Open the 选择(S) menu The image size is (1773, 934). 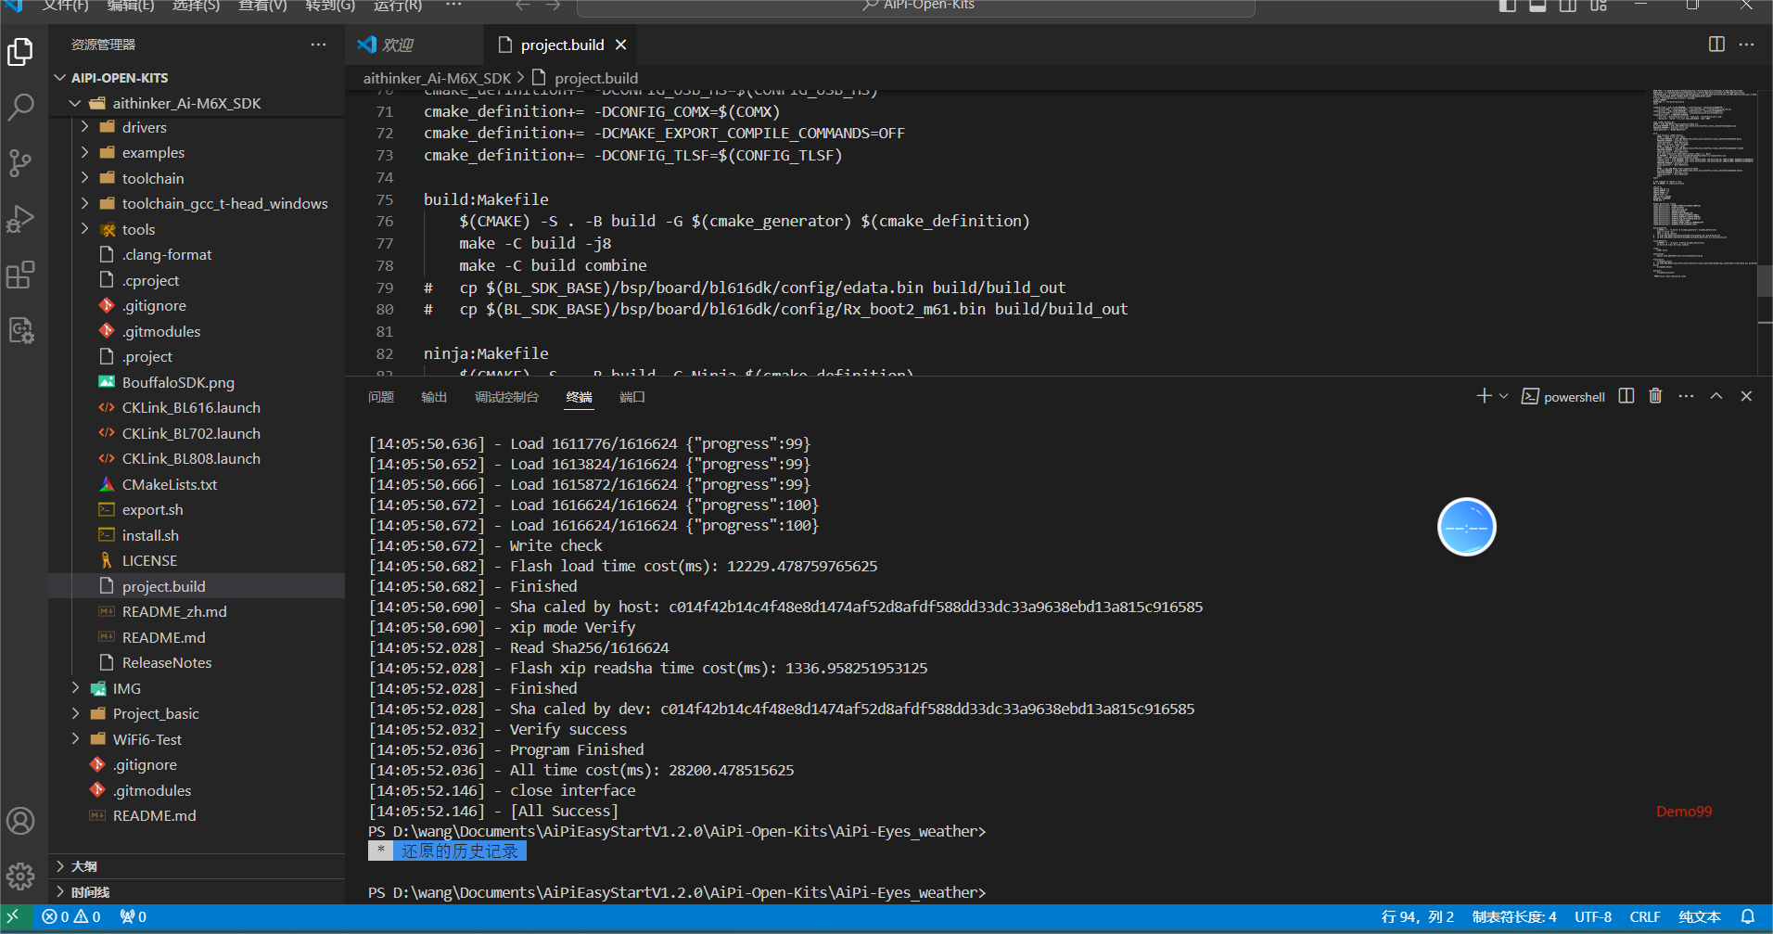coord(196,6)
